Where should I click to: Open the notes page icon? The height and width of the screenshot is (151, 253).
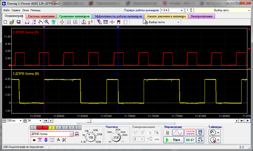click(x=125, y=22)
